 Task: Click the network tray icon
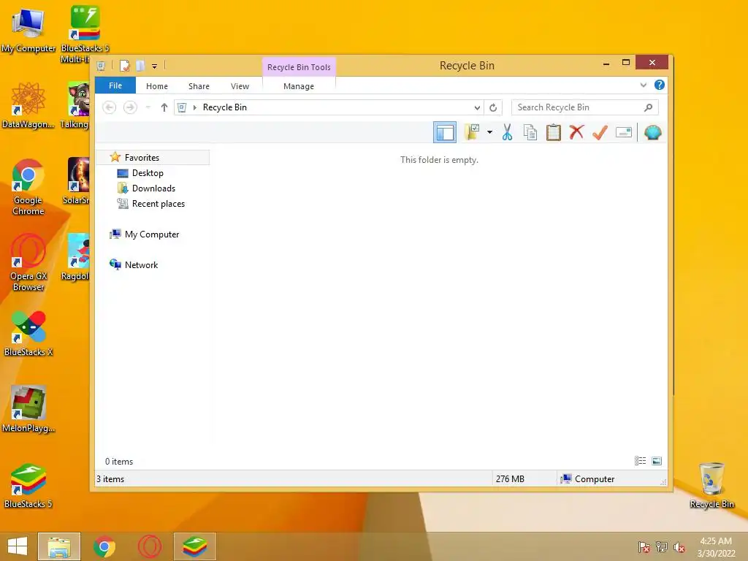coord(662,547)
